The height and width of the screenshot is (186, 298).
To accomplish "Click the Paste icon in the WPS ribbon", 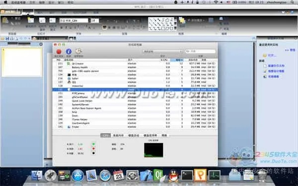I will (5, 20).
